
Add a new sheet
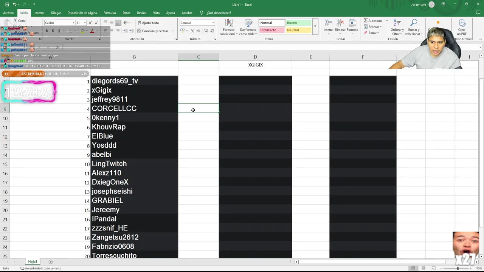(50, 261)
